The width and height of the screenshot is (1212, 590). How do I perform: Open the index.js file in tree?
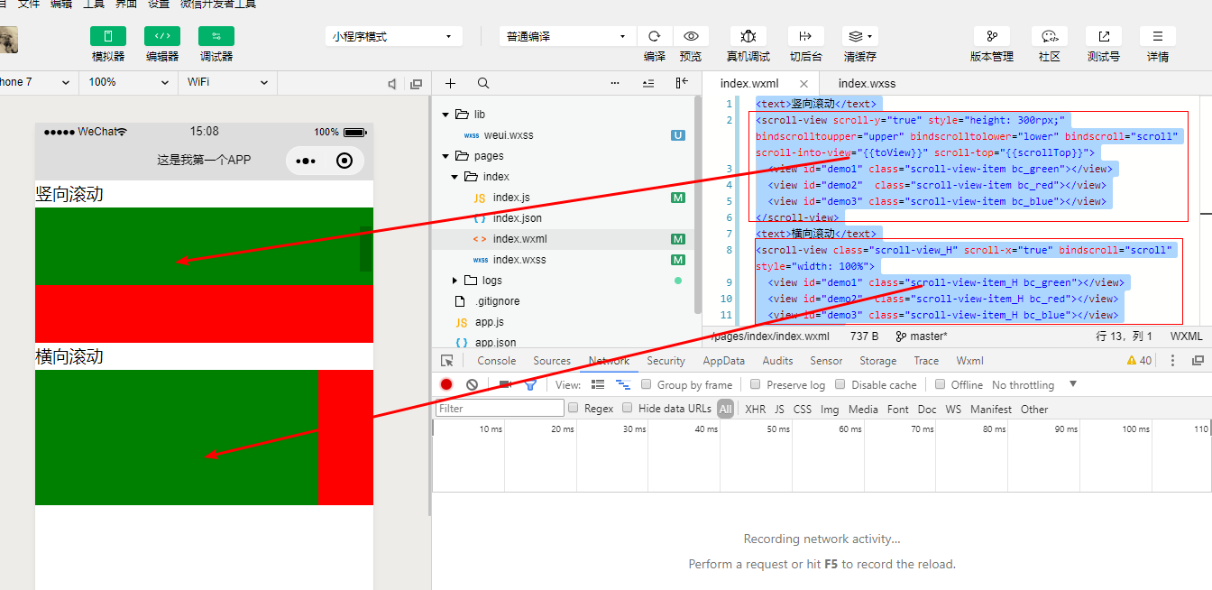point(511,198)
